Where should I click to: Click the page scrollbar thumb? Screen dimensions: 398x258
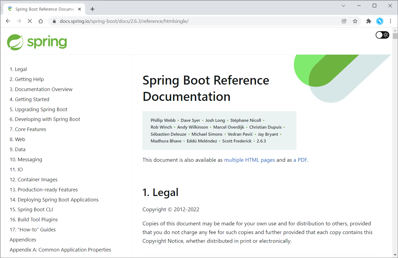coord(395,36)
